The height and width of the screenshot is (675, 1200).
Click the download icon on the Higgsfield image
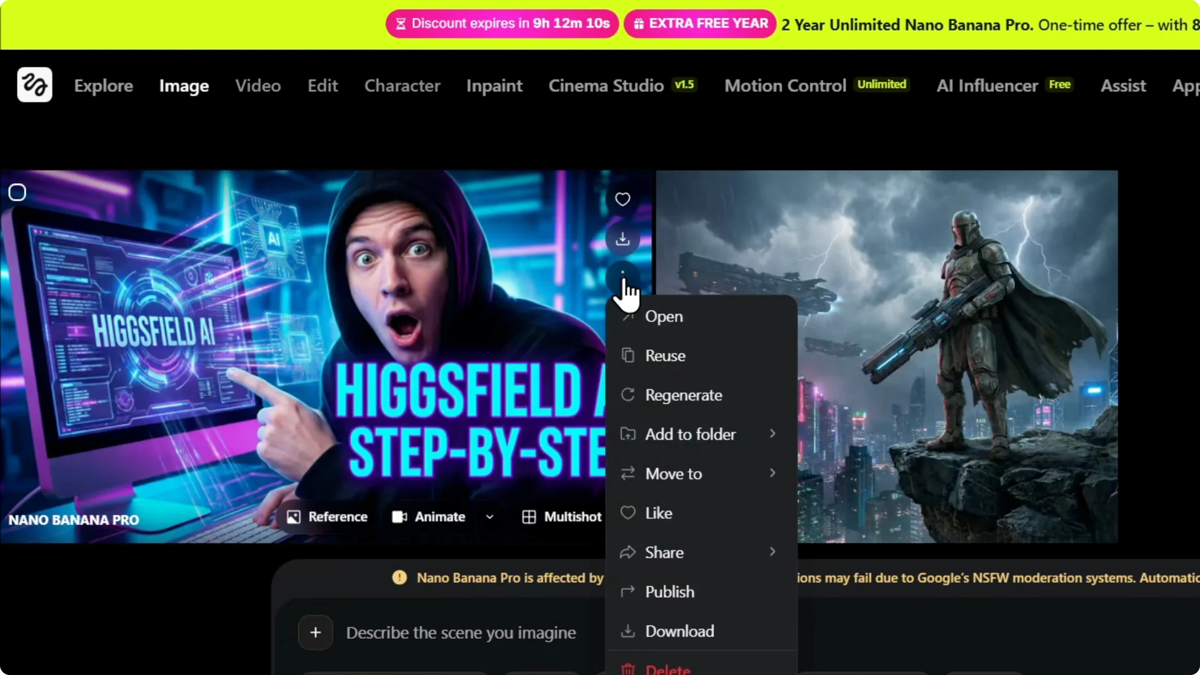click(623, 239)
